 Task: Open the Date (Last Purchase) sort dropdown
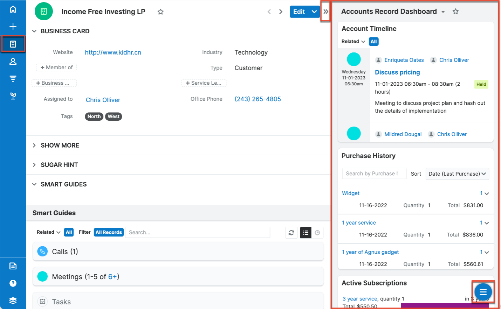coord(457,174)
